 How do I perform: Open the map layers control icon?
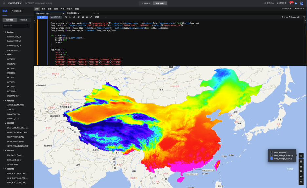301,155
